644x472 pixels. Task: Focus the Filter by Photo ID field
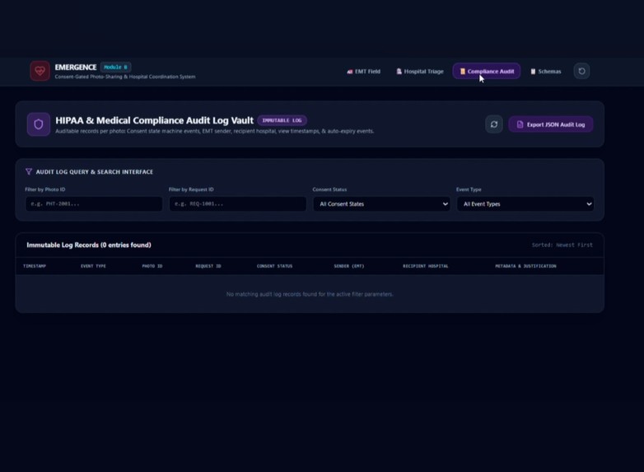94,203
